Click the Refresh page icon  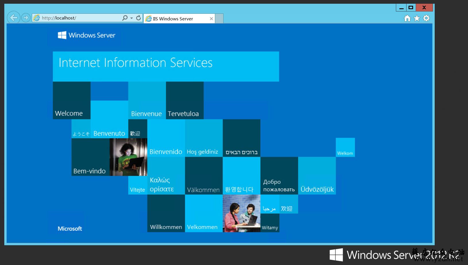pyautogui.click(x=138, y=18)
